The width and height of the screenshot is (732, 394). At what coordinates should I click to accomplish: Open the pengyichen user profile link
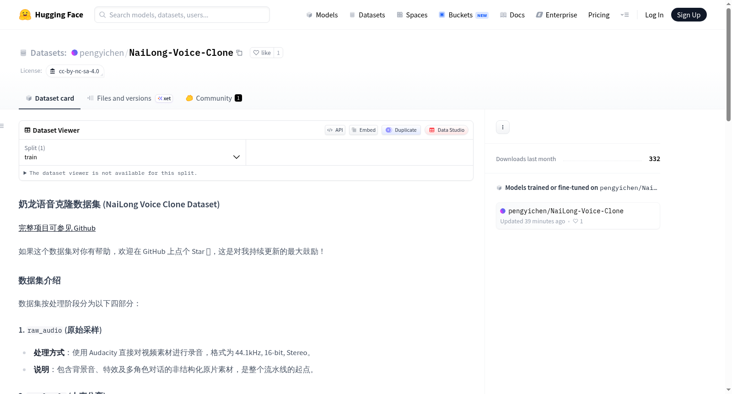(x=102, y=53)
